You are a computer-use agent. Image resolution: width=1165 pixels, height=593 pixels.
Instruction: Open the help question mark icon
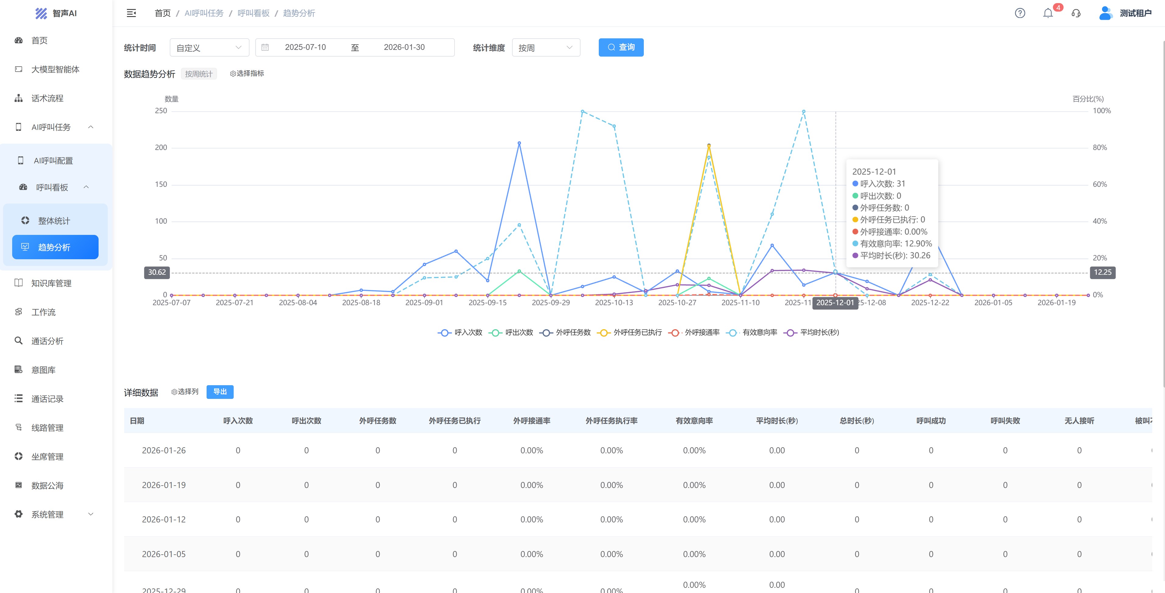(1020, 13)
